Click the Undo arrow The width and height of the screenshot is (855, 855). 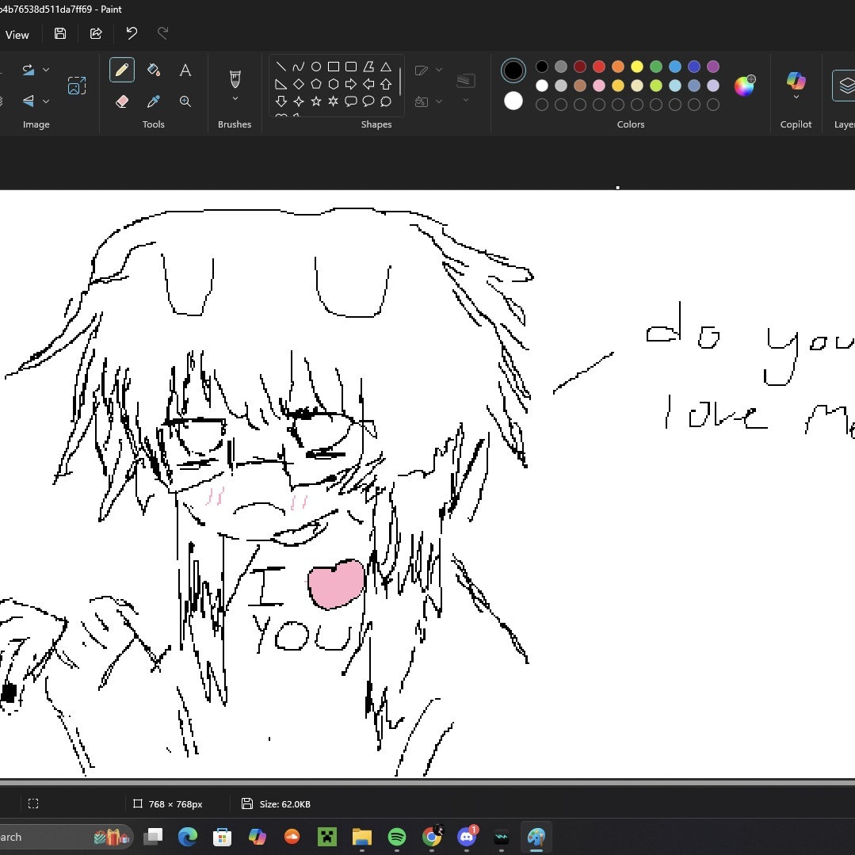coord(132,33)
